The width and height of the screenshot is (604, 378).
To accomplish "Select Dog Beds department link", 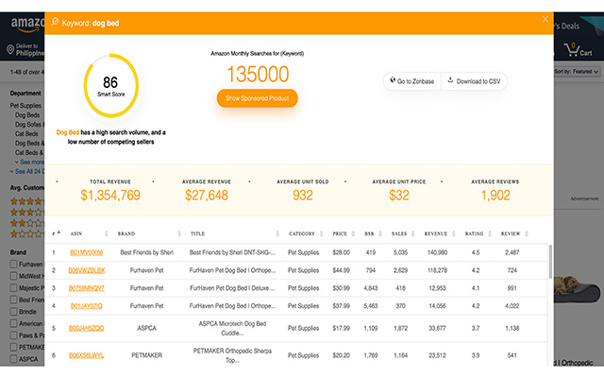I will [x=27, y=115].
